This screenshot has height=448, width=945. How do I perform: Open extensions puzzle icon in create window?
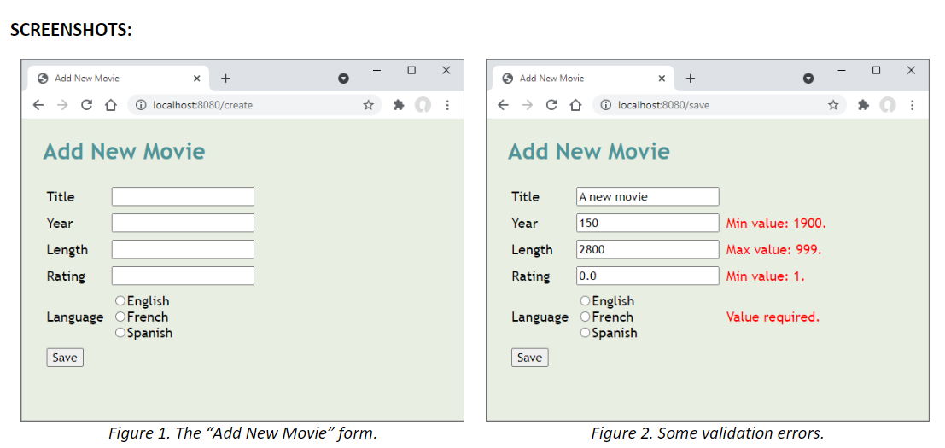point(399,105)
